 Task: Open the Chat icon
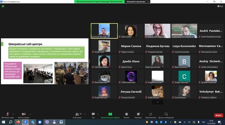[93, 114]
